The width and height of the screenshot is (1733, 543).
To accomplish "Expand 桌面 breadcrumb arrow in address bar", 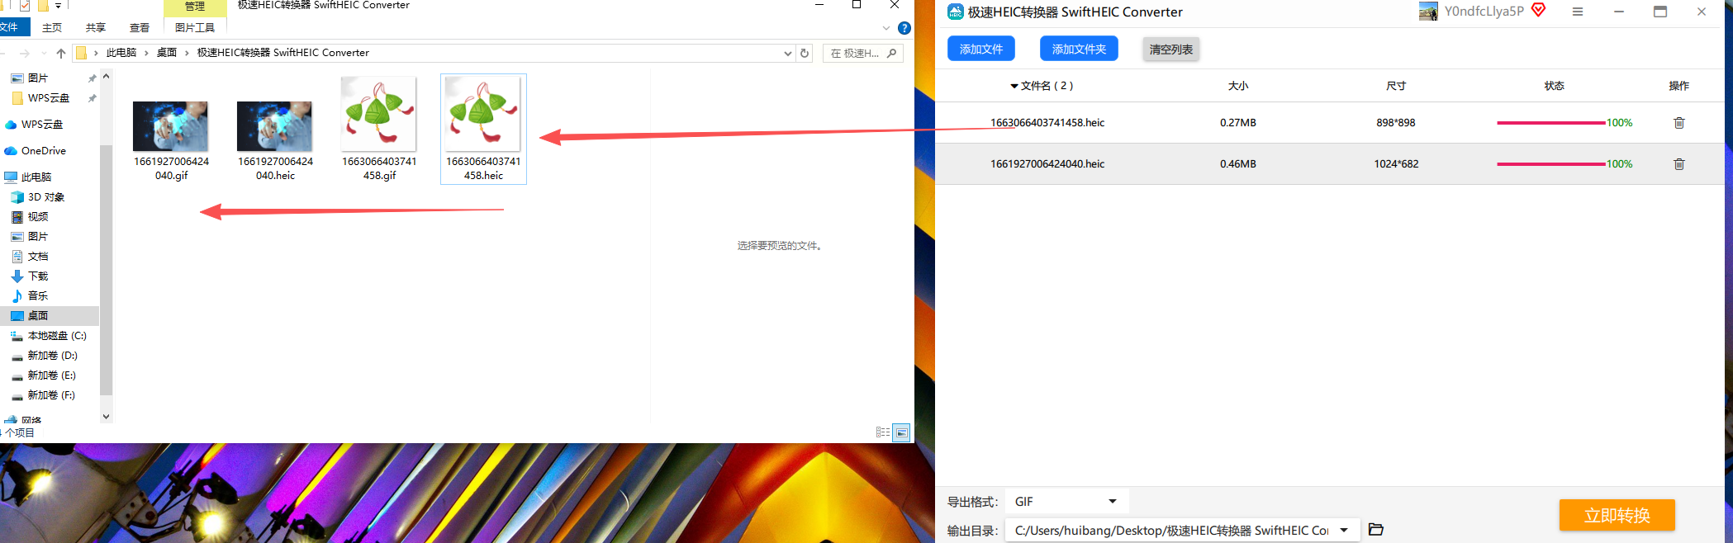I will (x=187, y=53).
